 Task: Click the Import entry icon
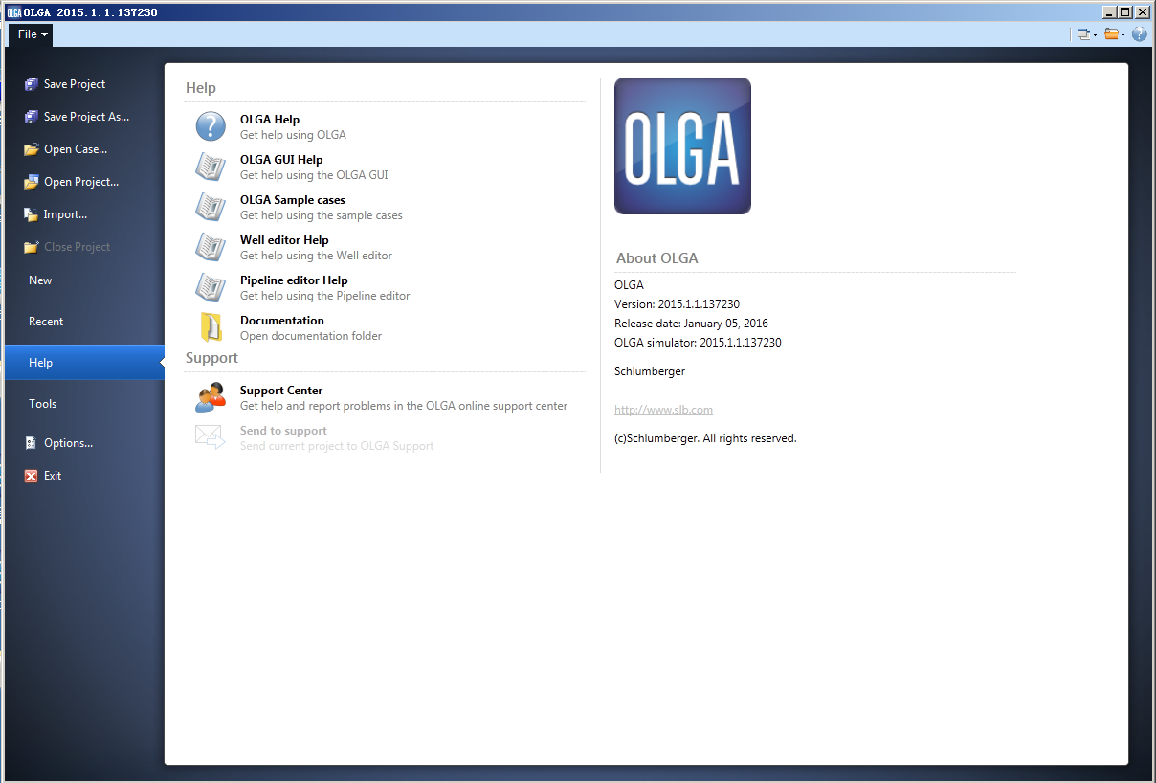32,214
